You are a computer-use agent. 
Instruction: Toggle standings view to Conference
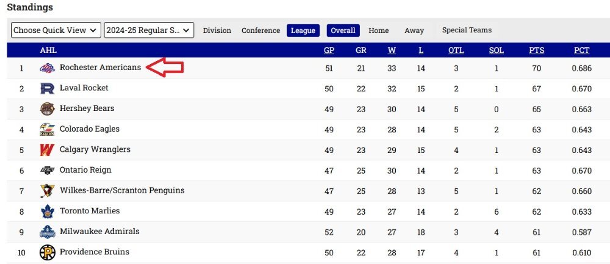click(x=260, y=30)
